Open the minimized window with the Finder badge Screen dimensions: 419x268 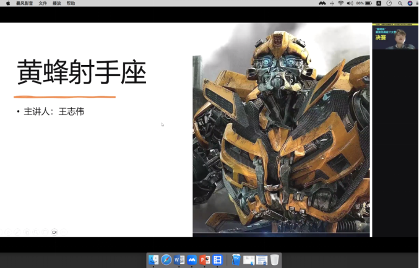click(x=249, y=260)
